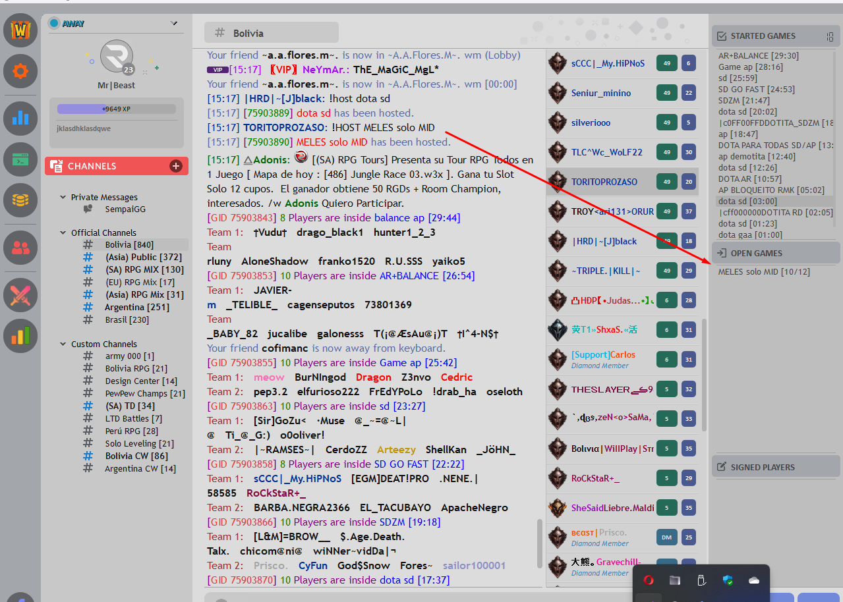Click the Channels header list icon
Viewport: 843px width, 602px height.
pyautogui.click(x=57, y=166)
